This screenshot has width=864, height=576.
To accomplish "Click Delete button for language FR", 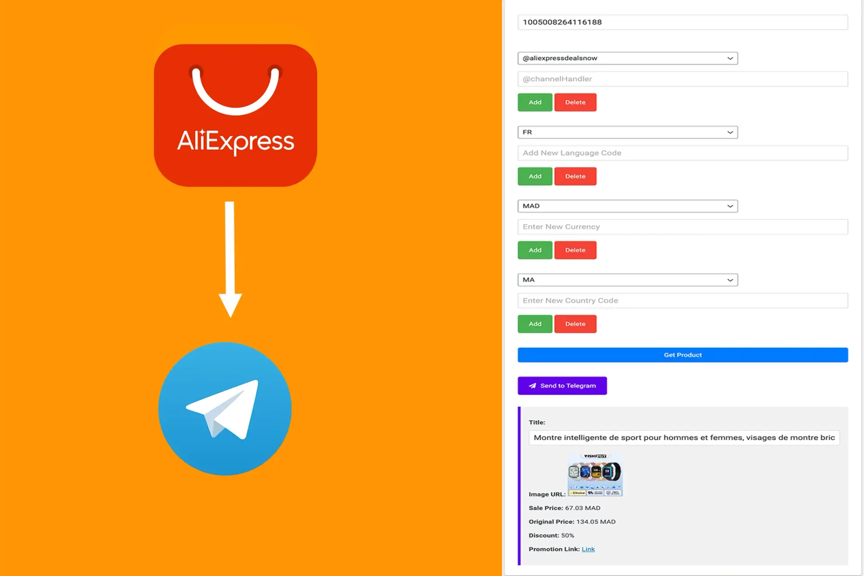I will coord(574,175).
